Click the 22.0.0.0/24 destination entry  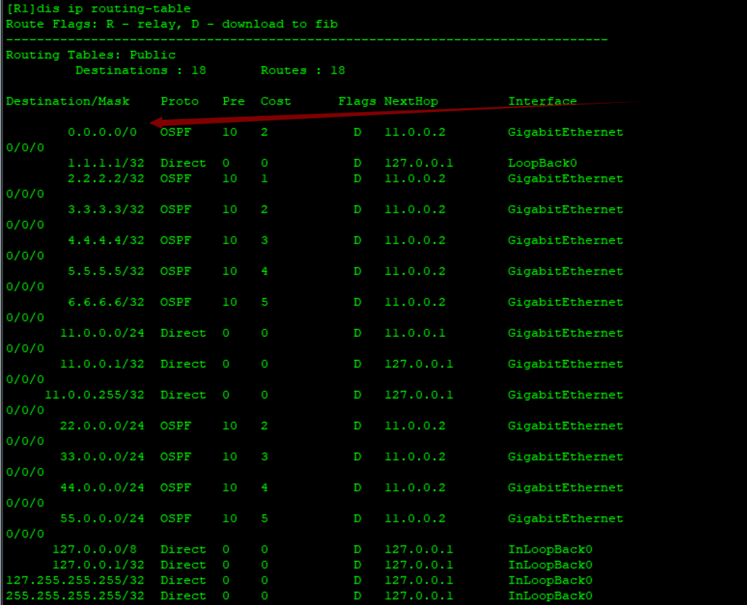[102, 426]
